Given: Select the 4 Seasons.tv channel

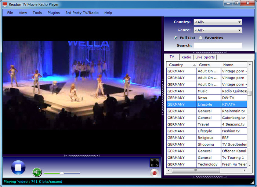Looking at the screenshot, I should coord(207,124).
